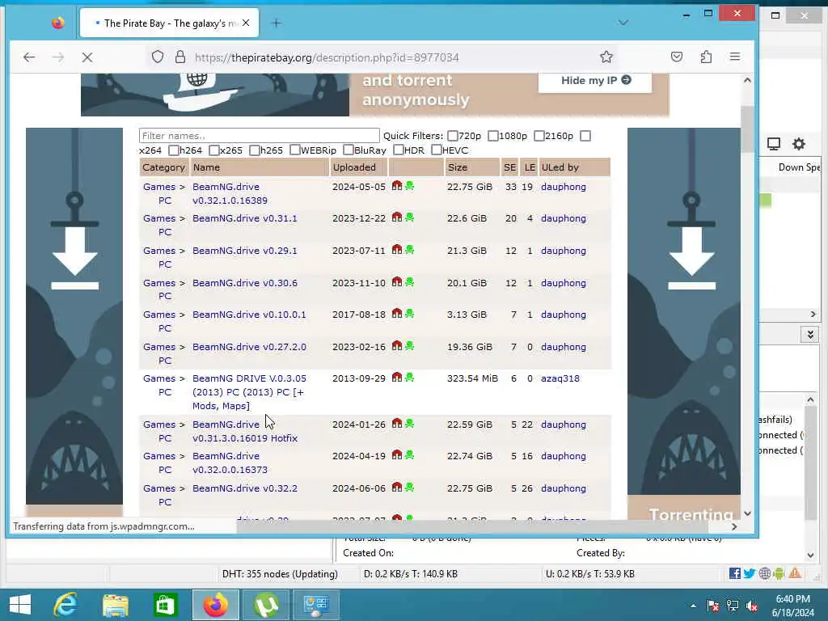
Task: Click the horizontal scrollbar right arrow in Firefox
Action: click(x=734, y=526)
